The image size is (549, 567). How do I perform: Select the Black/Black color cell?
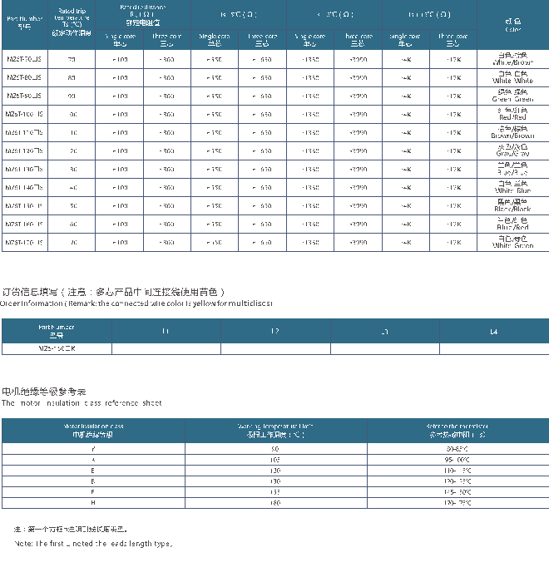tap(513, 205)
